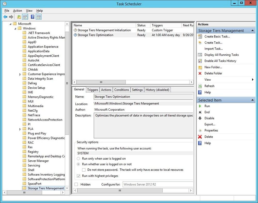
Task: Click the Create Task icon
Action: click(200, 43)
